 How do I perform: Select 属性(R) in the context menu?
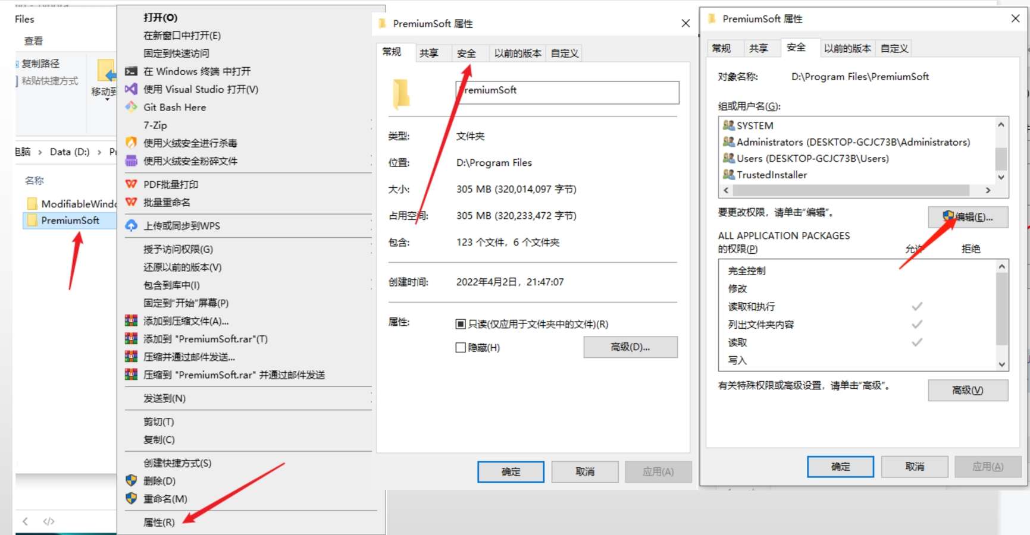[159, 522]
